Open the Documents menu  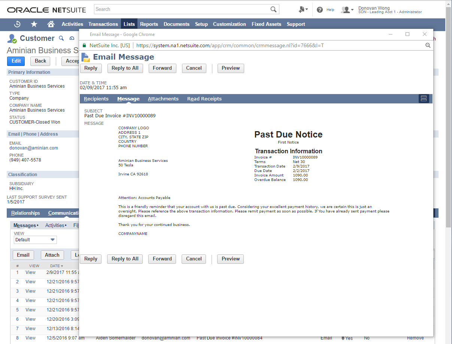[x=176, y=24]
